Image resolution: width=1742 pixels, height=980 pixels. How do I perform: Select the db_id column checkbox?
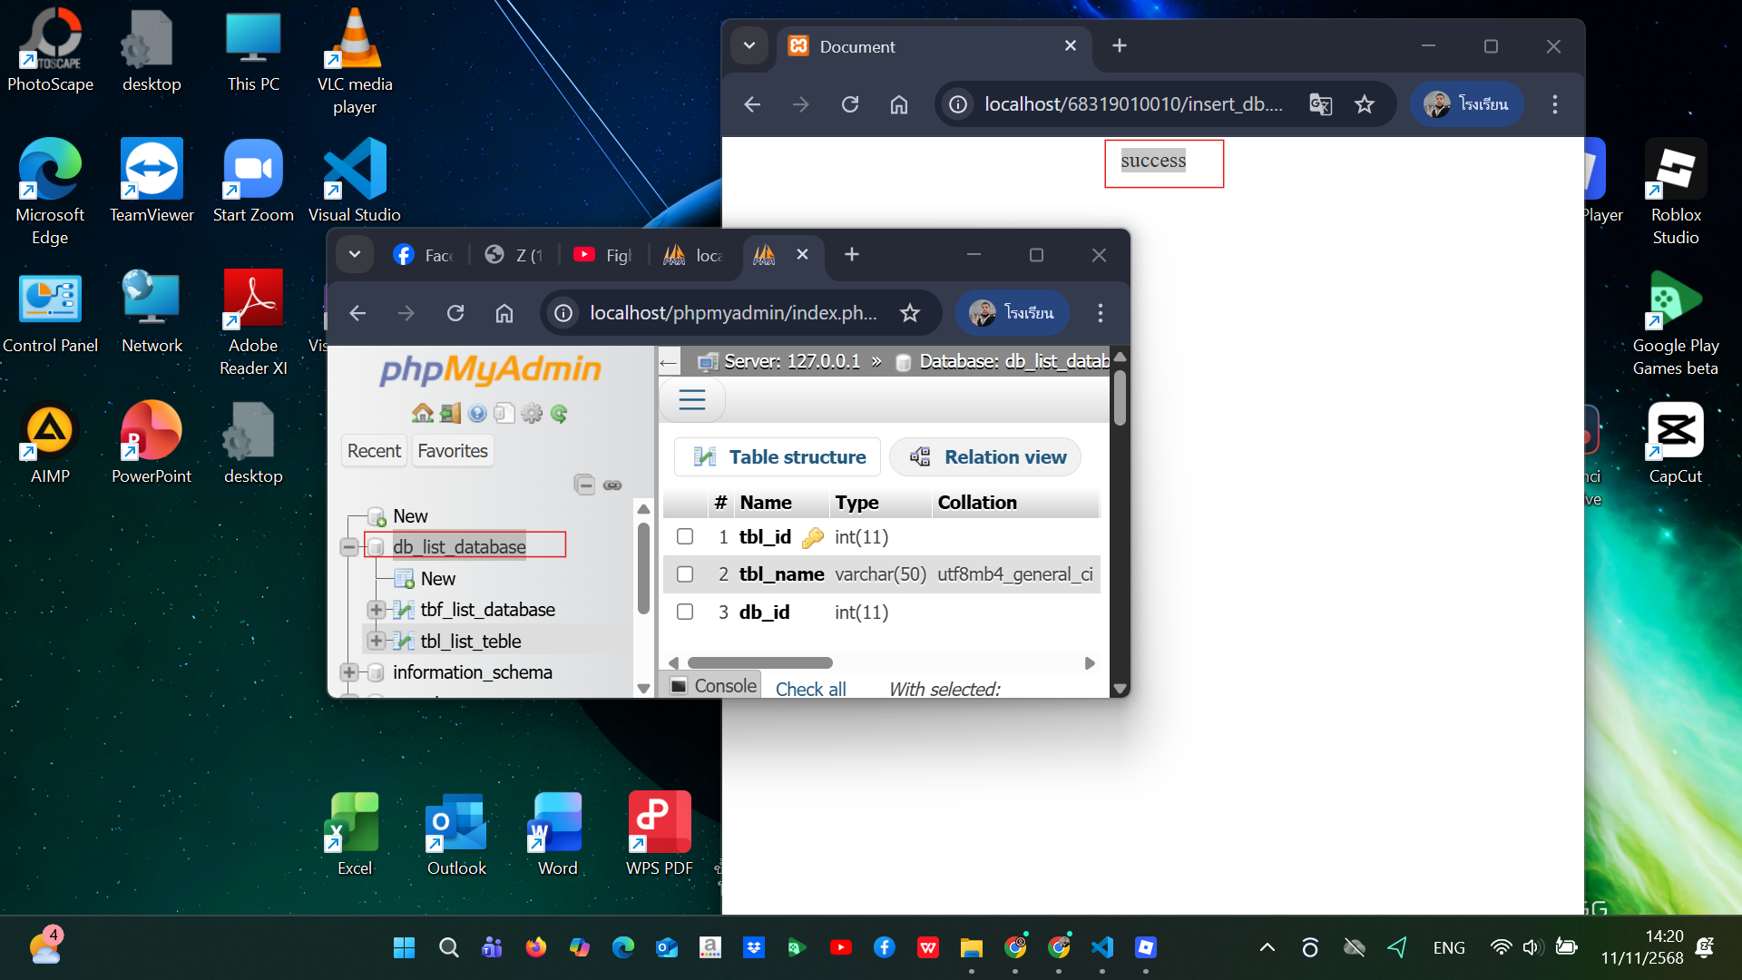click(685, 612)
